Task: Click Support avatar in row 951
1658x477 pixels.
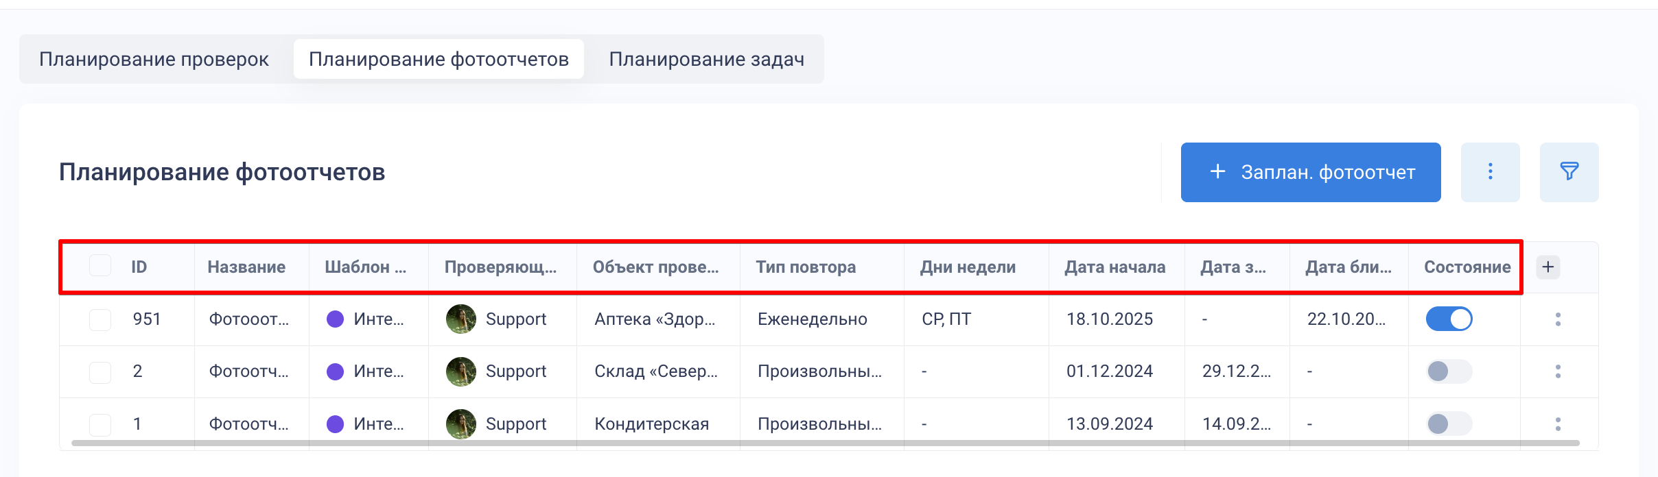Action: tap(461, 319)
